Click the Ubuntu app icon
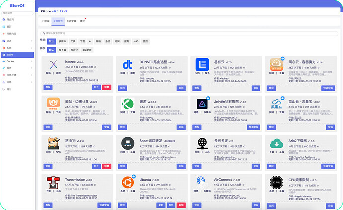Screen dimensions: 343x210 [x=128, y=182]
